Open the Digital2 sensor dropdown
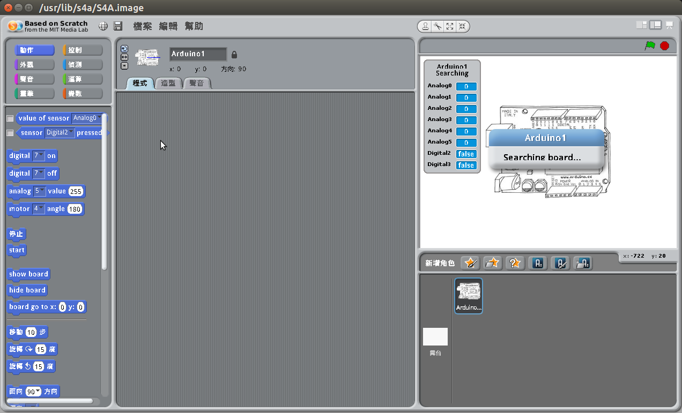Viewport: 682px width, 413px height. (x=60, y=133)
